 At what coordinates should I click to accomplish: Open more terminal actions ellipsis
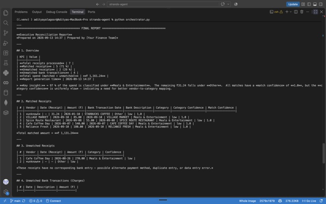click(x=307, y=12)
